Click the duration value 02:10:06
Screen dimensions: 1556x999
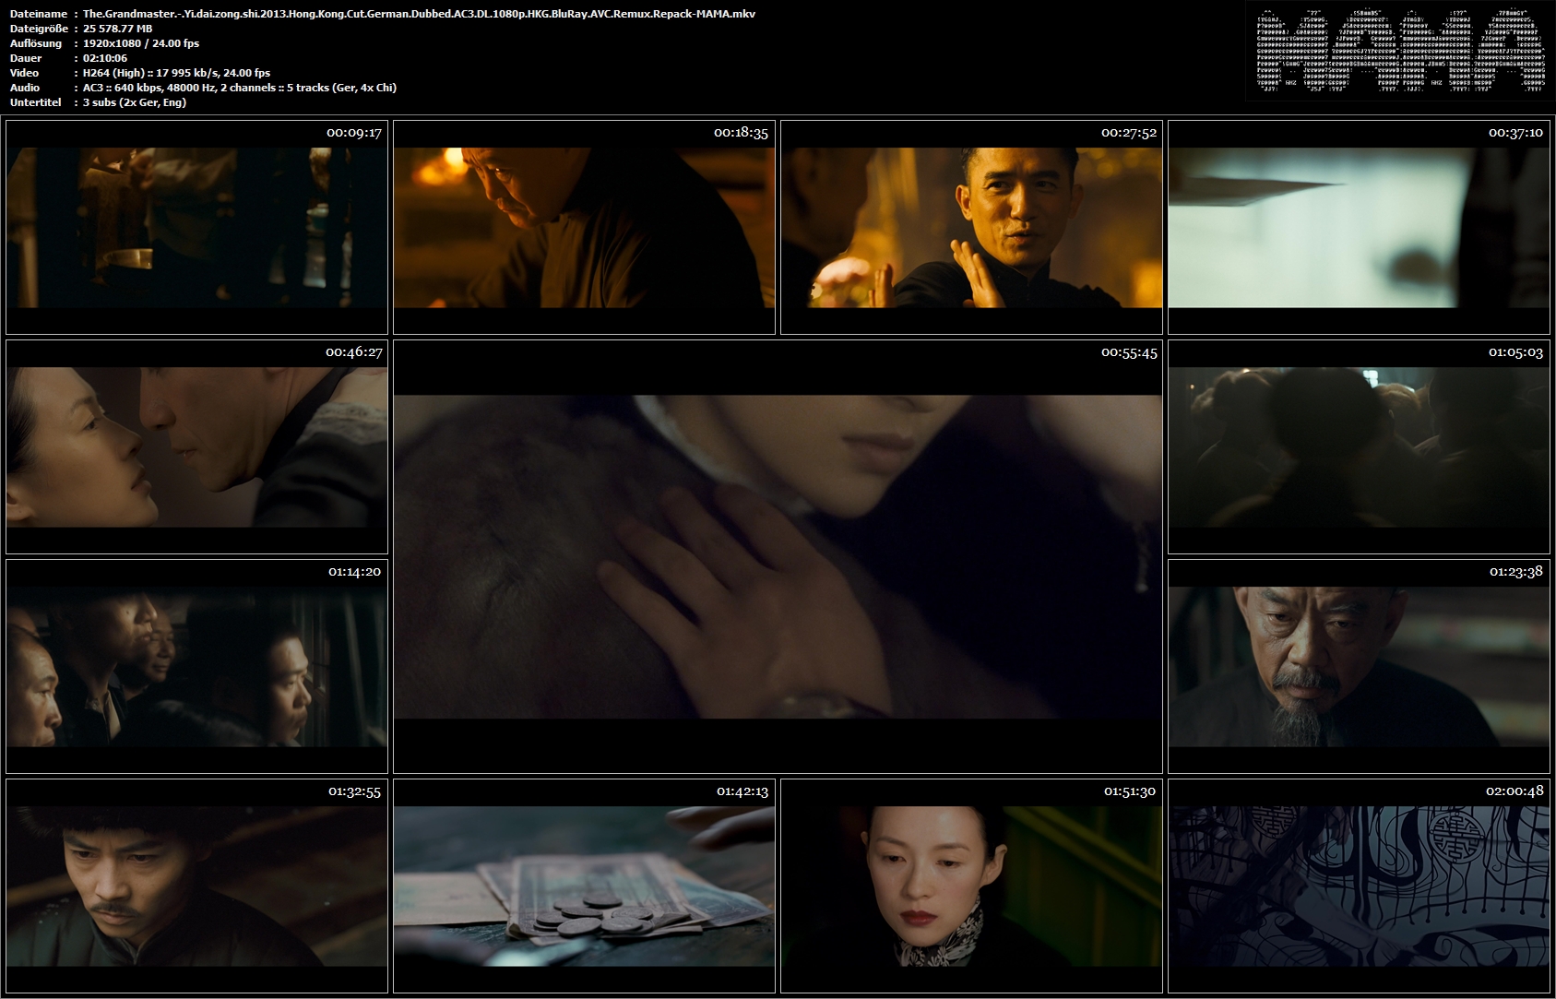coord(105,58)
